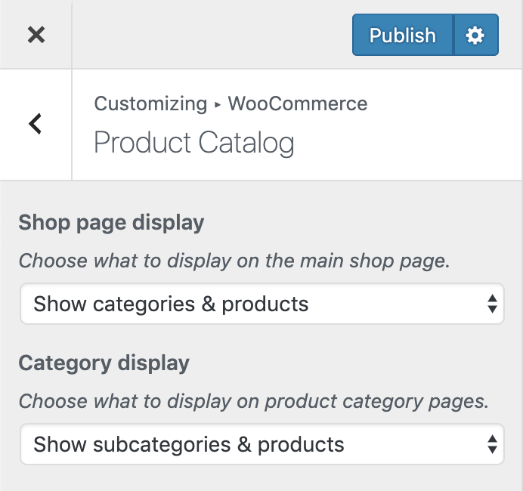Click the Product Catalog heading
523x491 pixels.
click(x=194, y=143)
